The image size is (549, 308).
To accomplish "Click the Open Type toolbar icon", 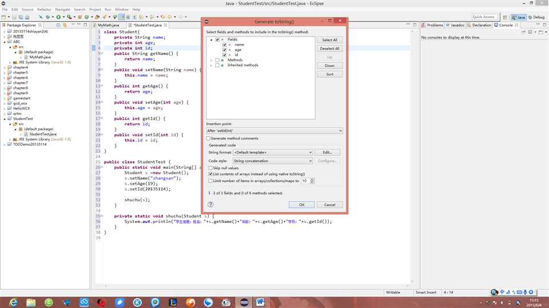I will point(97,17).
